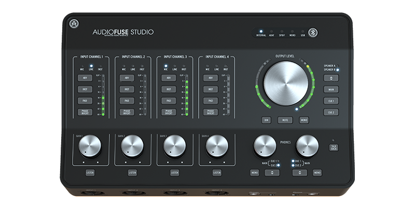Select the CUE 1 button on the right
This screenshot has width=415, height=209.
(x=331, y=101)
